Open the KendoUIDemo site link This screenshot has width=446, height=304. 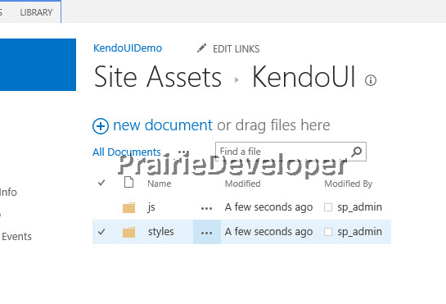point(128,48)
